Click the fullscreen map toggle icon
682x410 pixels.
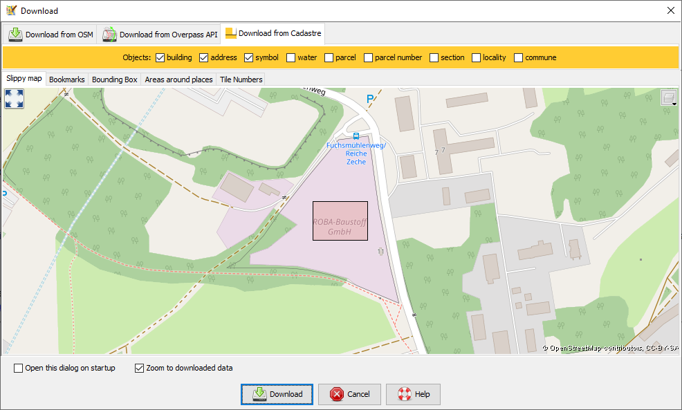14,98
